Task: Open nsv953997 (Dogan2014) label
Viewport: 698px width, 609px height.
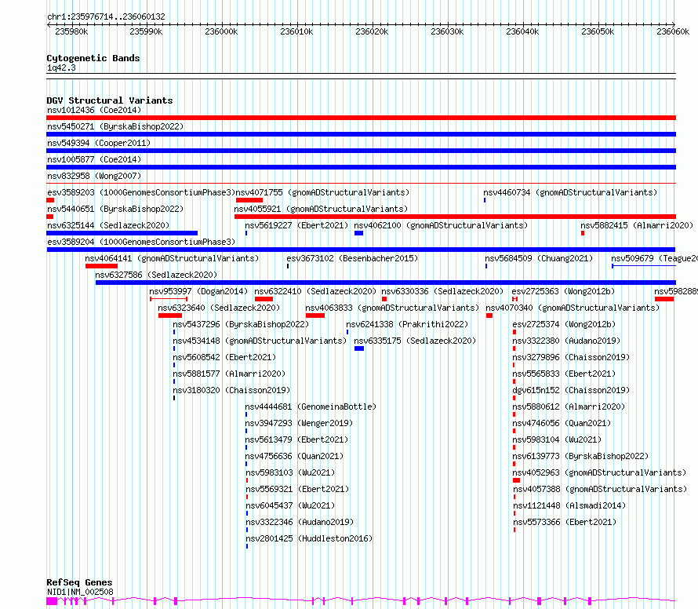Action: click(198, 291)
